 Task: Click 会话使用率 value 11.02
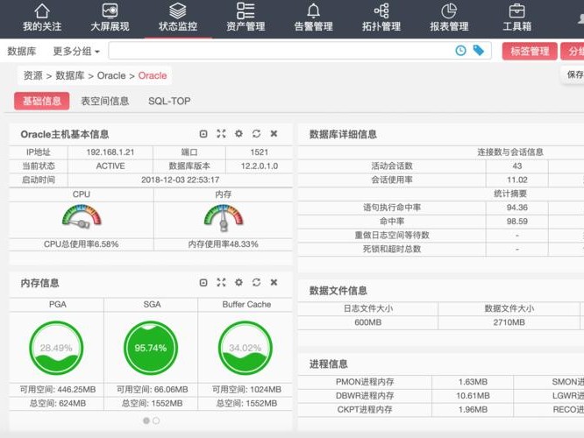click(x=517, y=180)
